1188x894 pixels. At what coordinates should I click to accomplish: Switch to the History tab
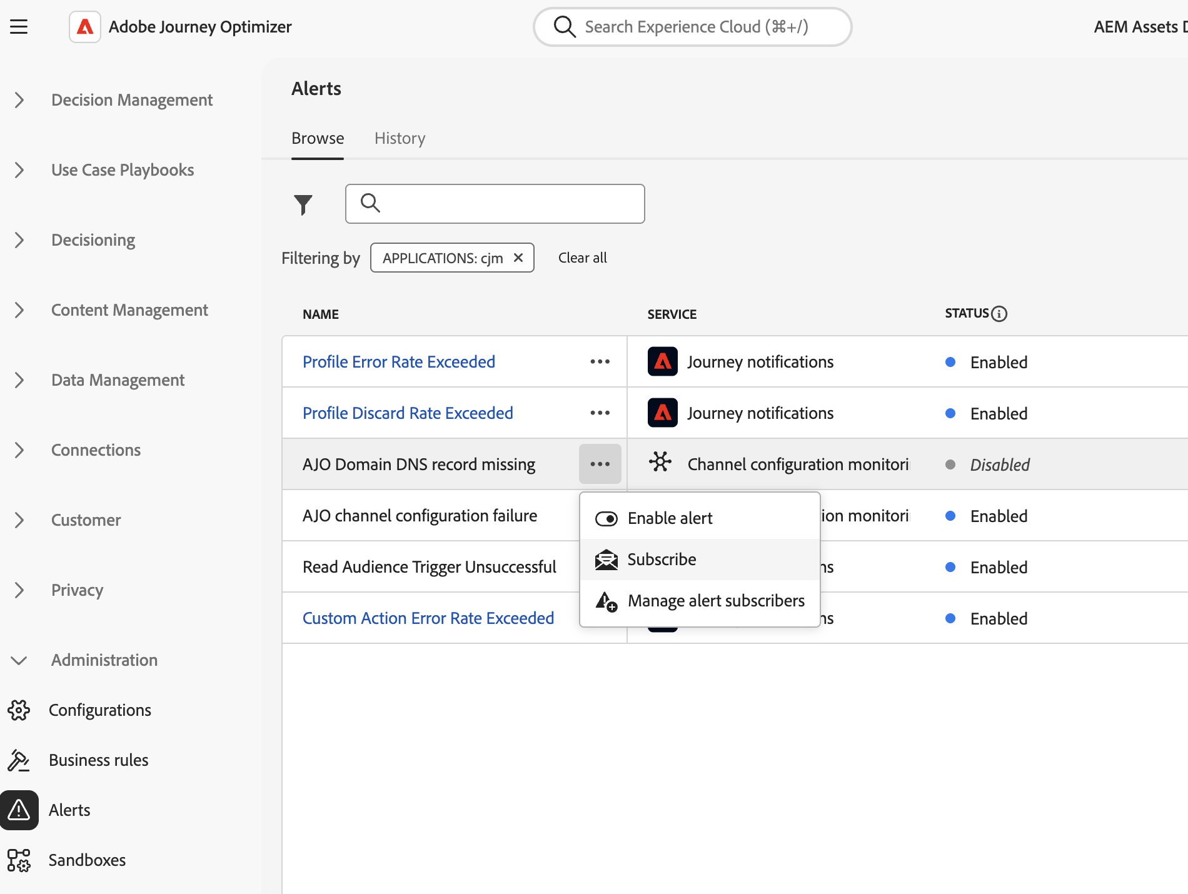400,138
